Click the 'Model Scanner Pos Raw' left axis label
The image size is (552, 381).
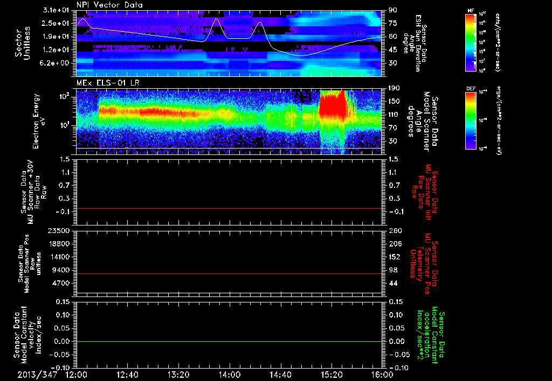click(30, 264)
